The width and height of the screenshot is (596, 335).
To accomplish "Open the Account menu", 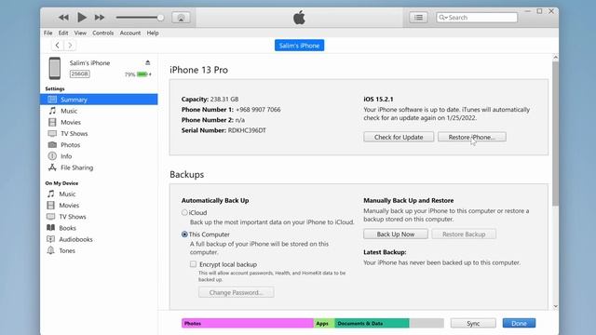I will pyautogui.click(x=130, y=33).
